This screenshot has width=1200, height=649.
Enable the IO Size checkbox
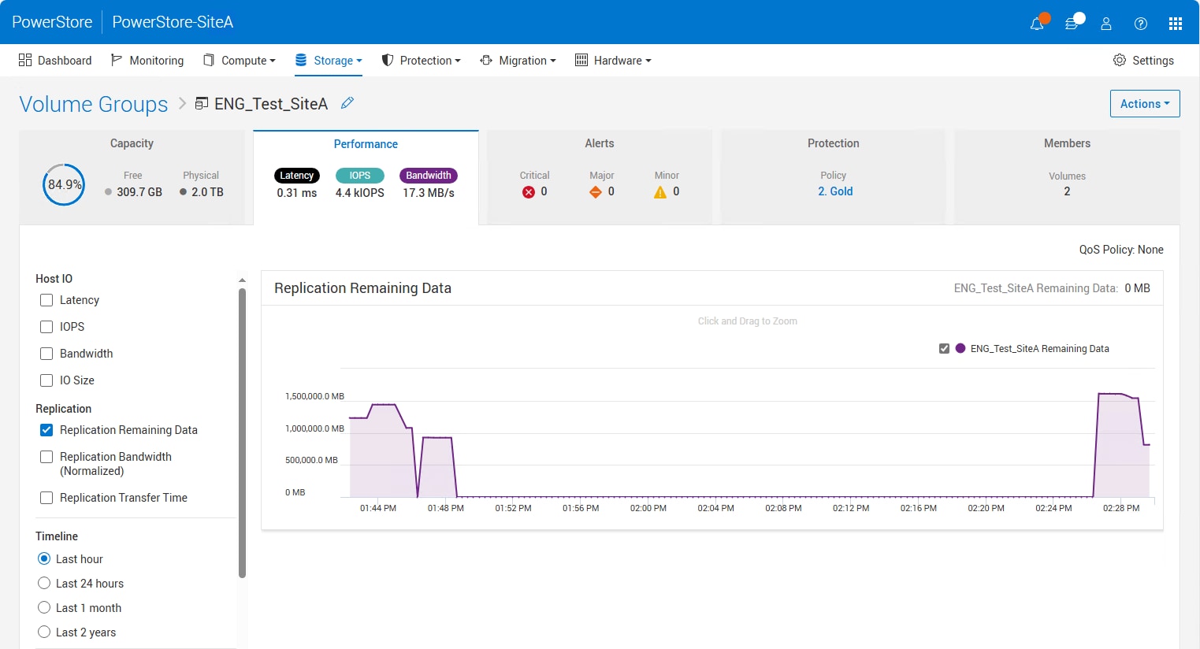(46, 380)
